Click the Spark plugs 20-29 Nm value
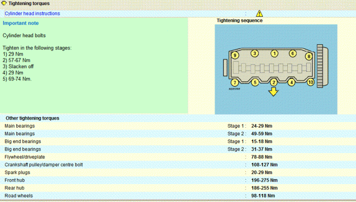The width and height of the screenshot is (356, 202). [261, 172]
